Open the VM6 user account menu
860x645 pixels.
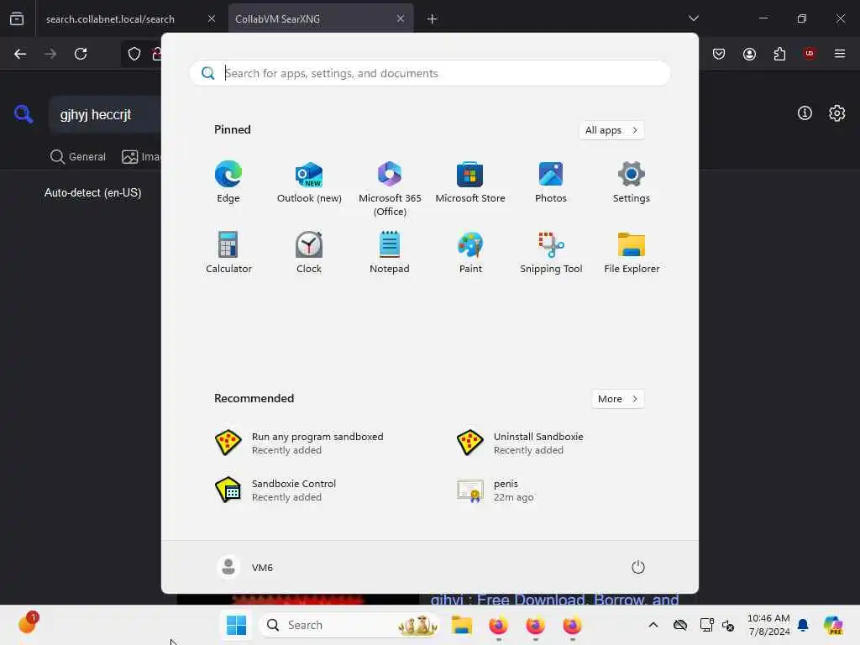[x=246, y=567]
